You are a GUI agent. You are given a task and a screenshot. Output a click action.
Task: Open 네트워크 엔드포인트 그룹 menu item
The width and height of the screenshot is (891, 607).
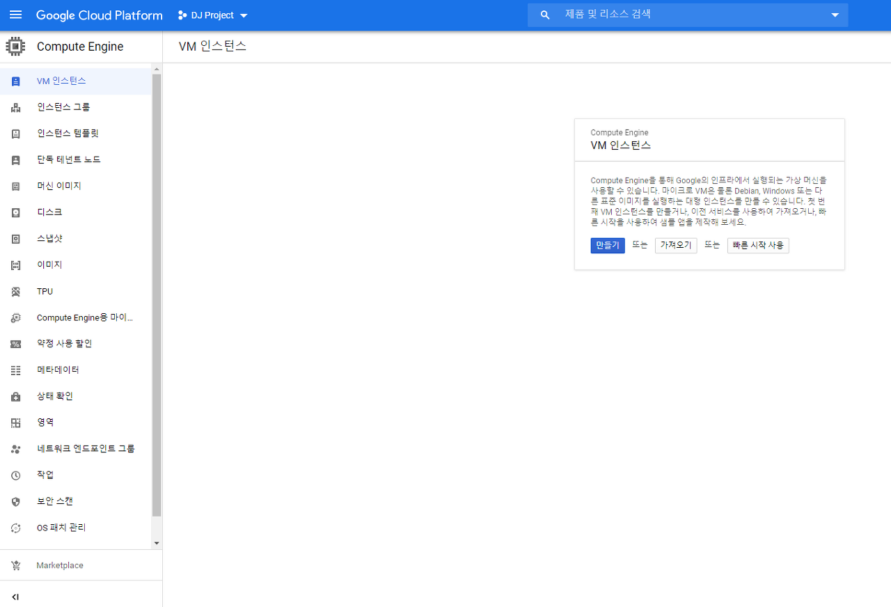point(76,449)
